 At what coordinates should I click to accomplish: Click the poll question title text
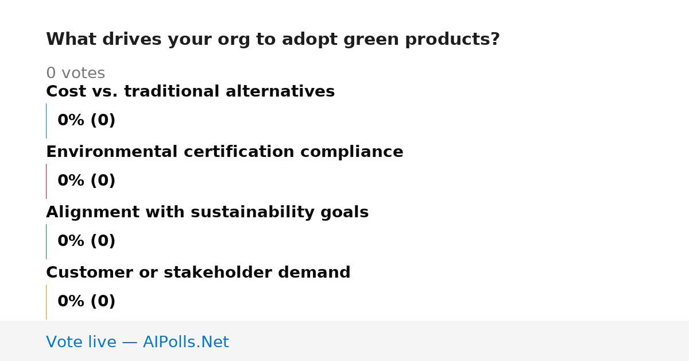coord(273,40)
